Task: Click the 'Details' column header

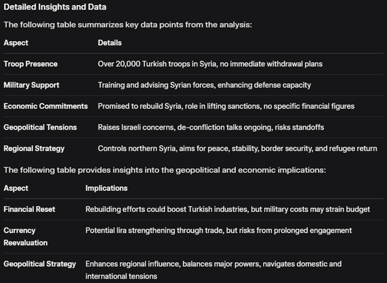Action: (x=110, y=43)
